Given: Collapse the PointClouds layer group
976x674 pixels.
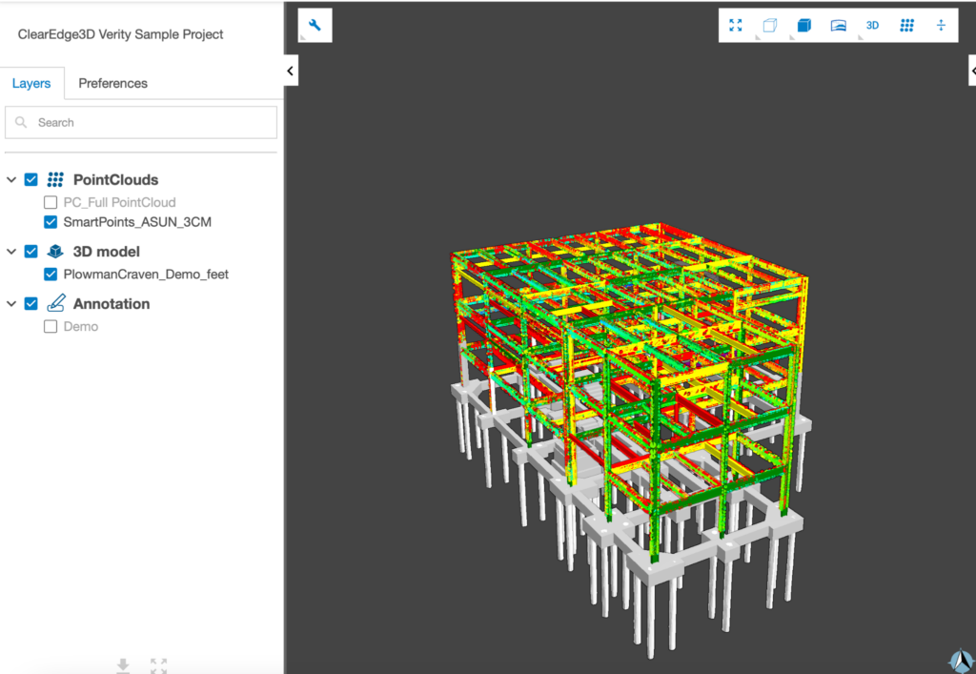Looking at the screenshot, I should point(11,180).
